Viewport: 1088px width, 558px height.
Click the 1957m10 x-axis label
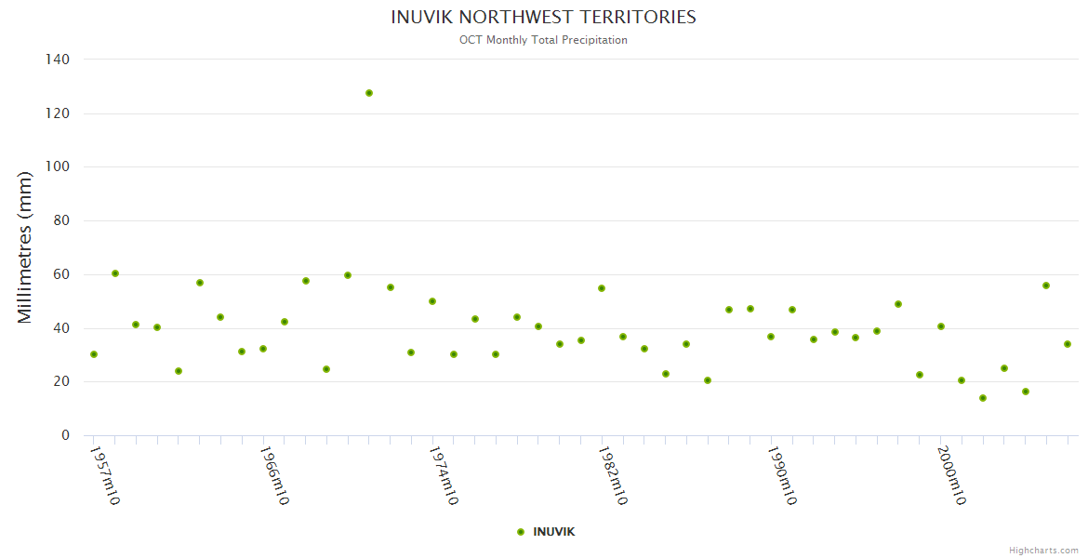tap(104, 475)
